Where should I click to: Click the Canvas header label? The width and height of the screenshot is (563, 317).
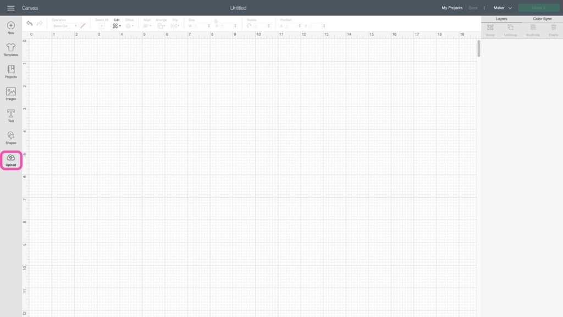30,8
